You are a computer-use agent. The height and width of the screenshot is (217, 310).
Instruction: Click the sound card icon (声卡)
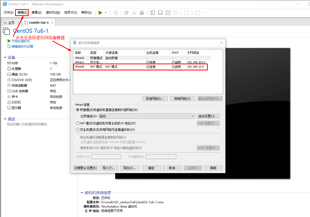9,97
